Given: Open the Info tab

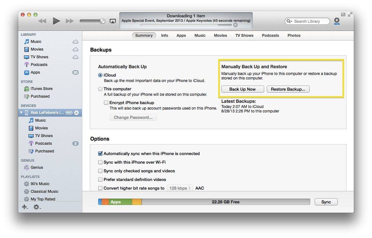Looking at the screenshot, I should (164, 35).
